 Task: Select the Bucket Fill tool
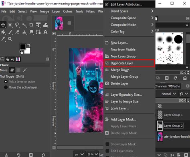pos(3,32)
